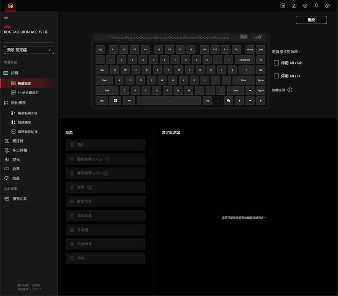Click the info icon next to 動態按鍵 (DKS)
This screenshot has height=296, width=338.
(107, 159)
